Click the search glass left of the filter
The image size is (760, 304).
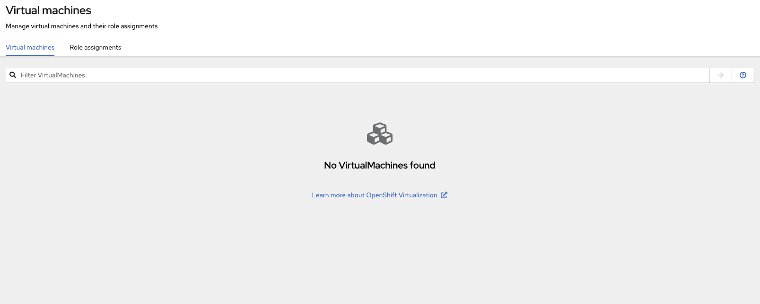13,75
